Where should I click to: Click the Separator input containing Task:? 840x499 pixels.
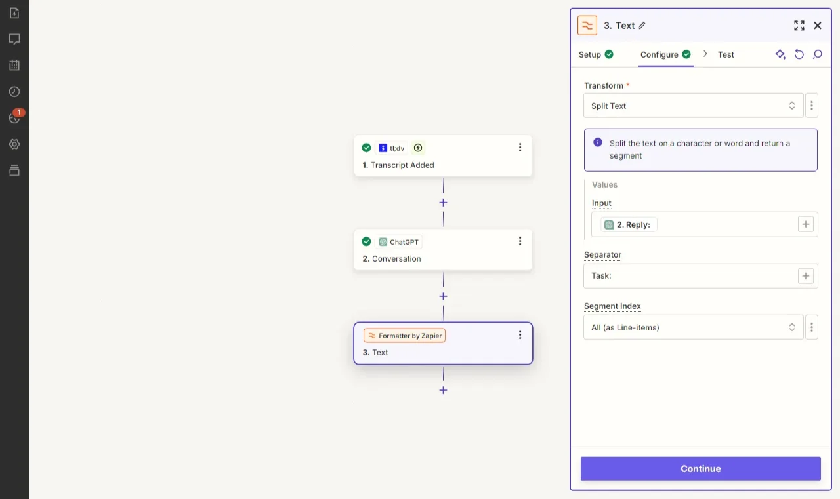tap(701, 276)
